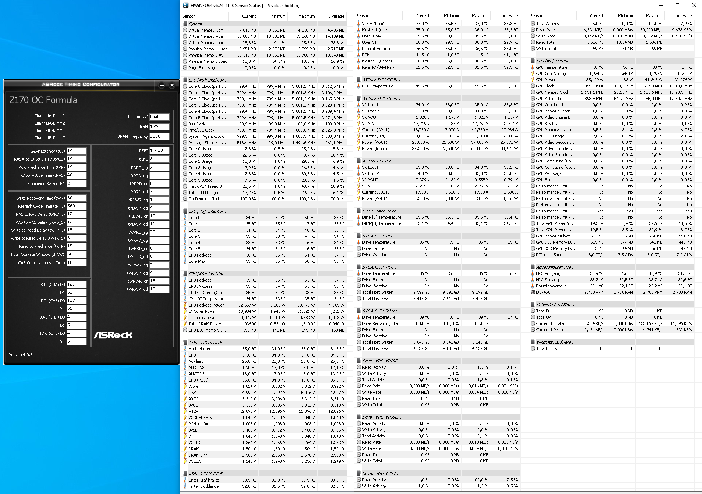
Task: Click the Bus Clock row icon
Action: [x=185, y=124]
